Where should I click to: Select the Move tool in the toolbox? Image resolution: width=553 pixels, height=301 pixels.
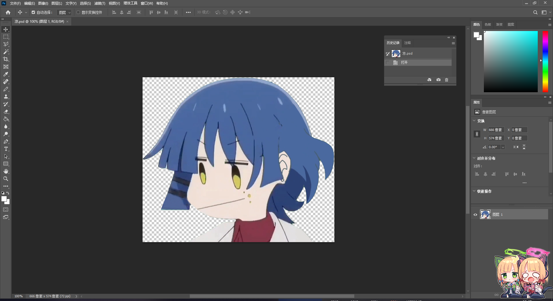tap(6, 29)
